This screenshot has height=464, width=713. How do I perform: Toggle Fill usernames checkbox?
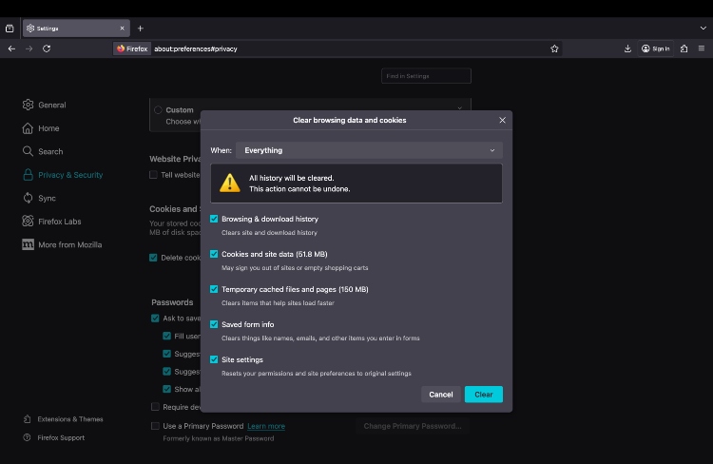pyautogui.click(x=167, y=336)
